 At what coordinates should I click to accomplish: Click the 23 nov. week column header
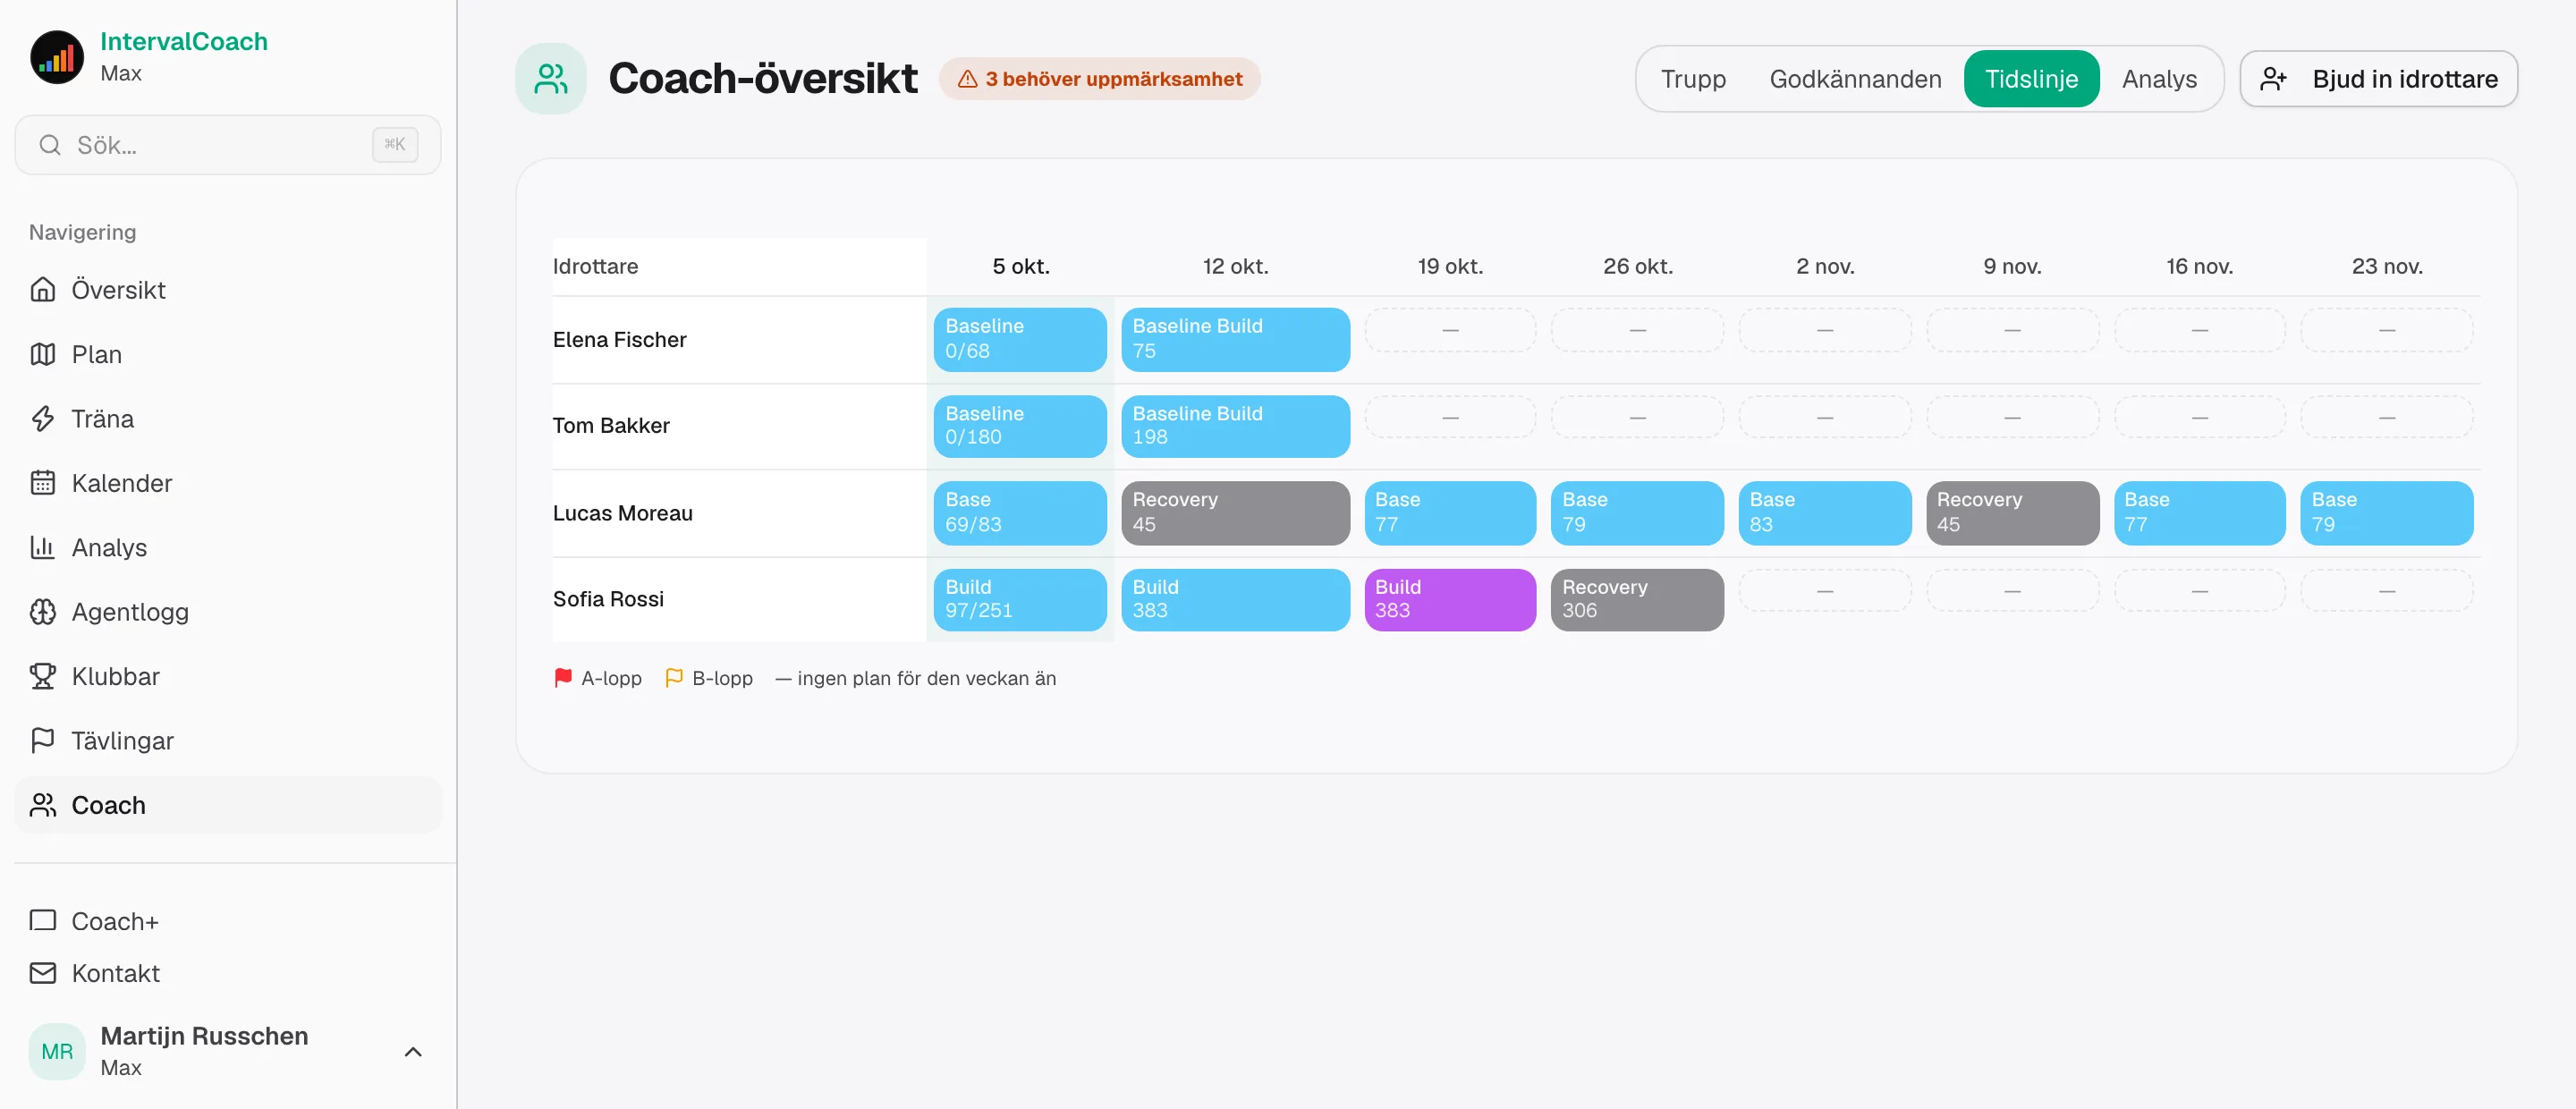[2386, 266]
